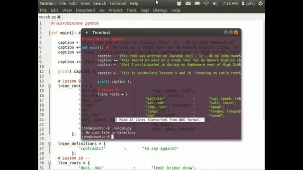Maximize the Terminal window
The width and height of the screenshot is (303, 170).
click(231, 33)
